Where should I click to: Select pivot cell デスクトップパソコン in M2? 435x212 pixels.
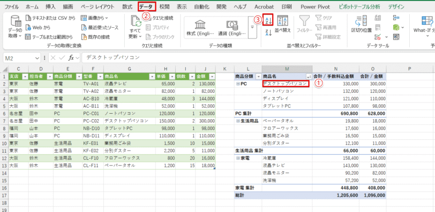[x=287, y=83]
